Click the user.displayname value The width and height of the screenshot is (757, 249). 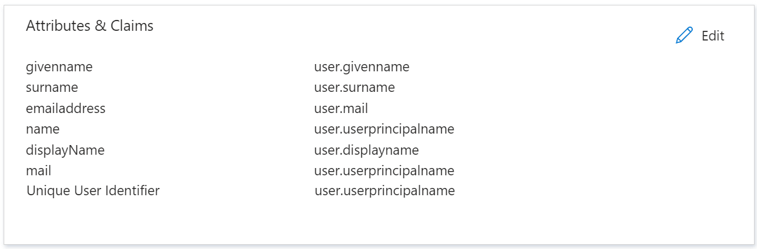[x=366, y=150]
